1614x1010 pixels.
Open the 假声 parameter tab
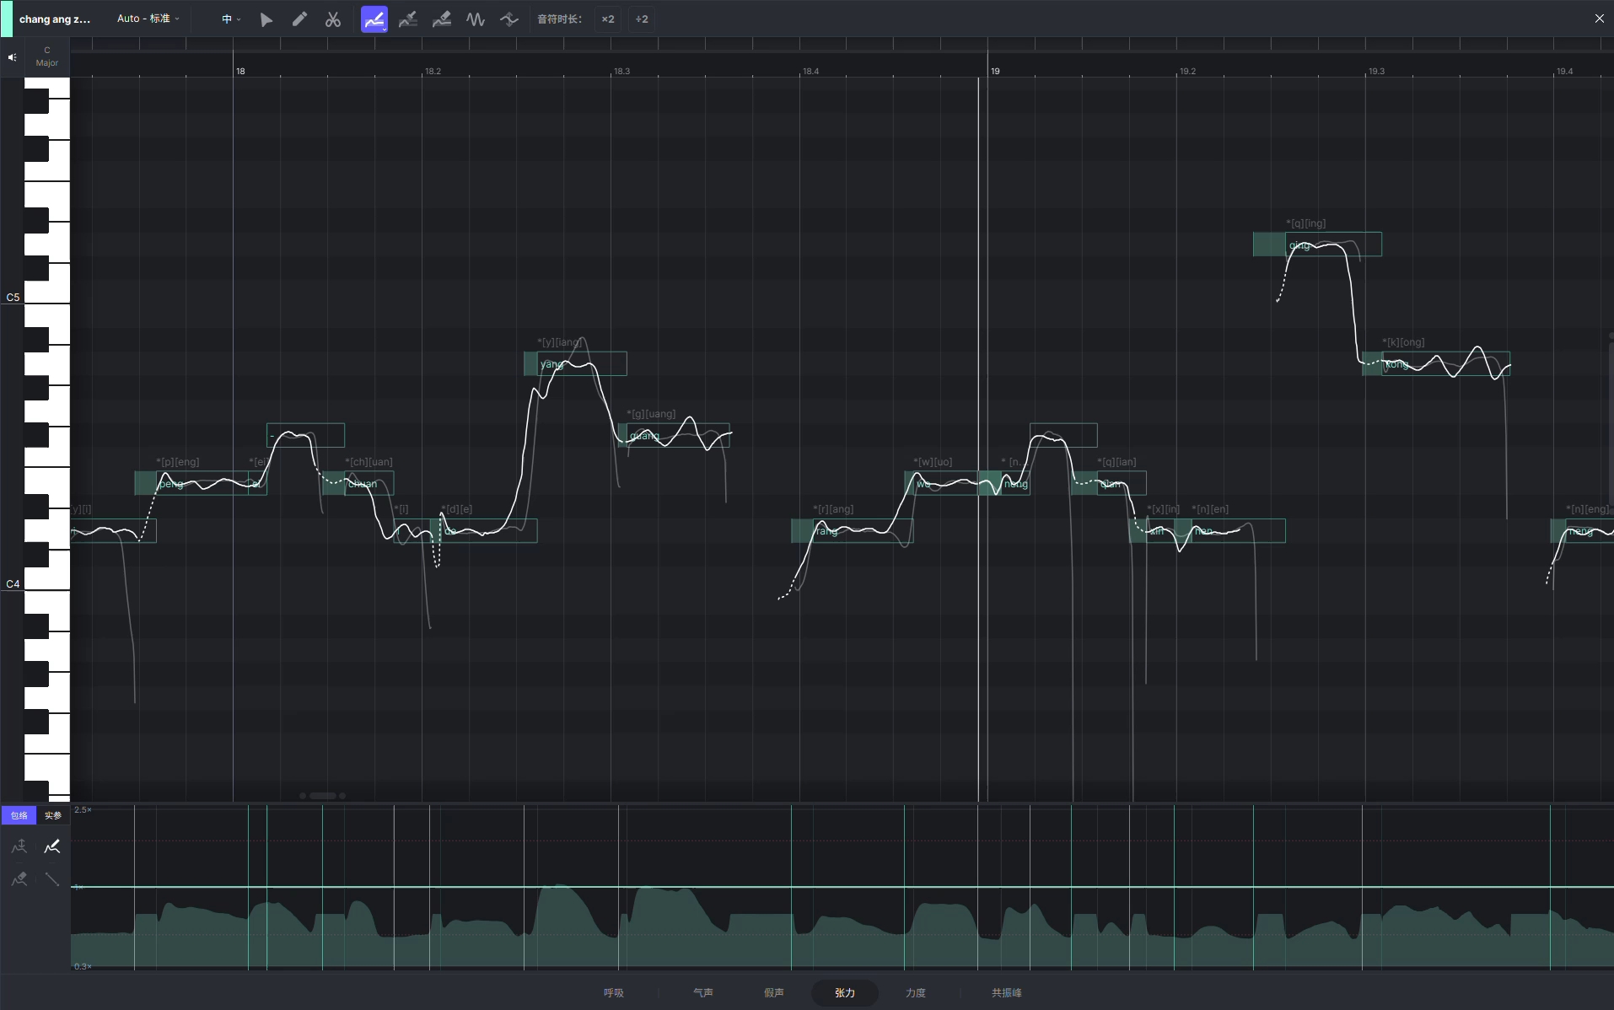coord(774,993)
